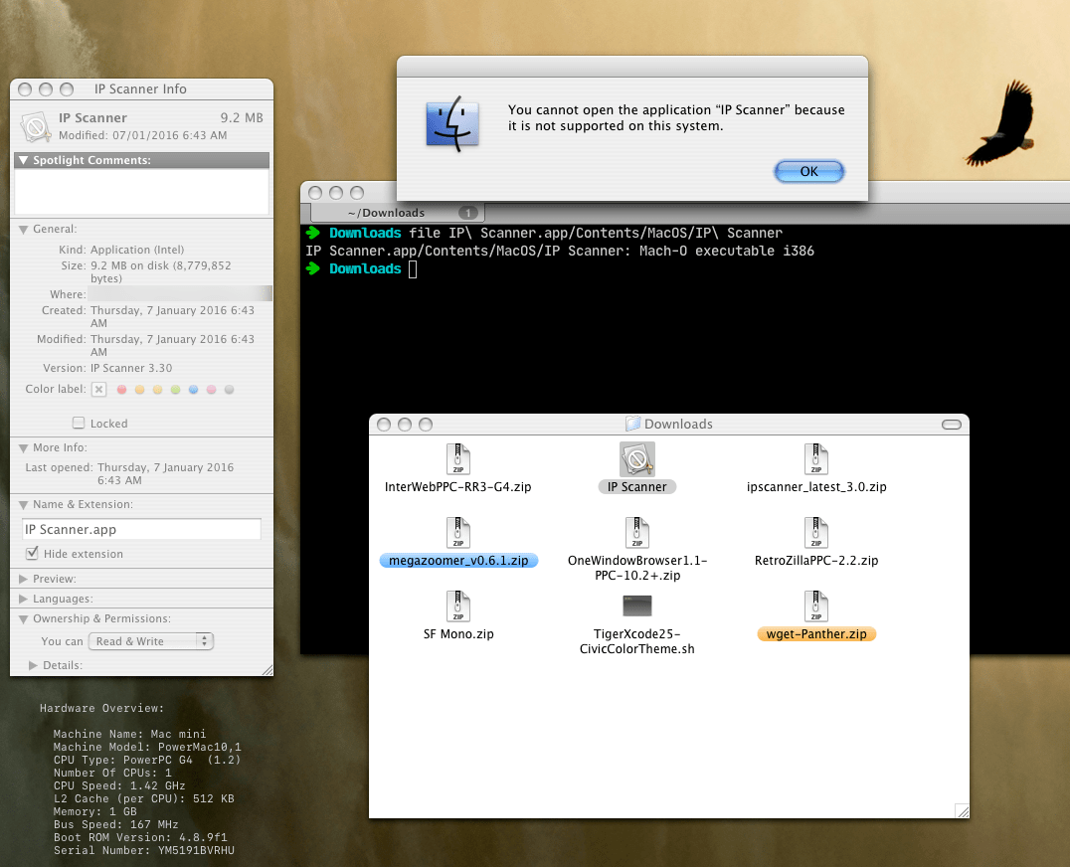1070x867 pixels.
Task: Click the tab count badge in the Terminal tab
Action: [x=468, y=213]
